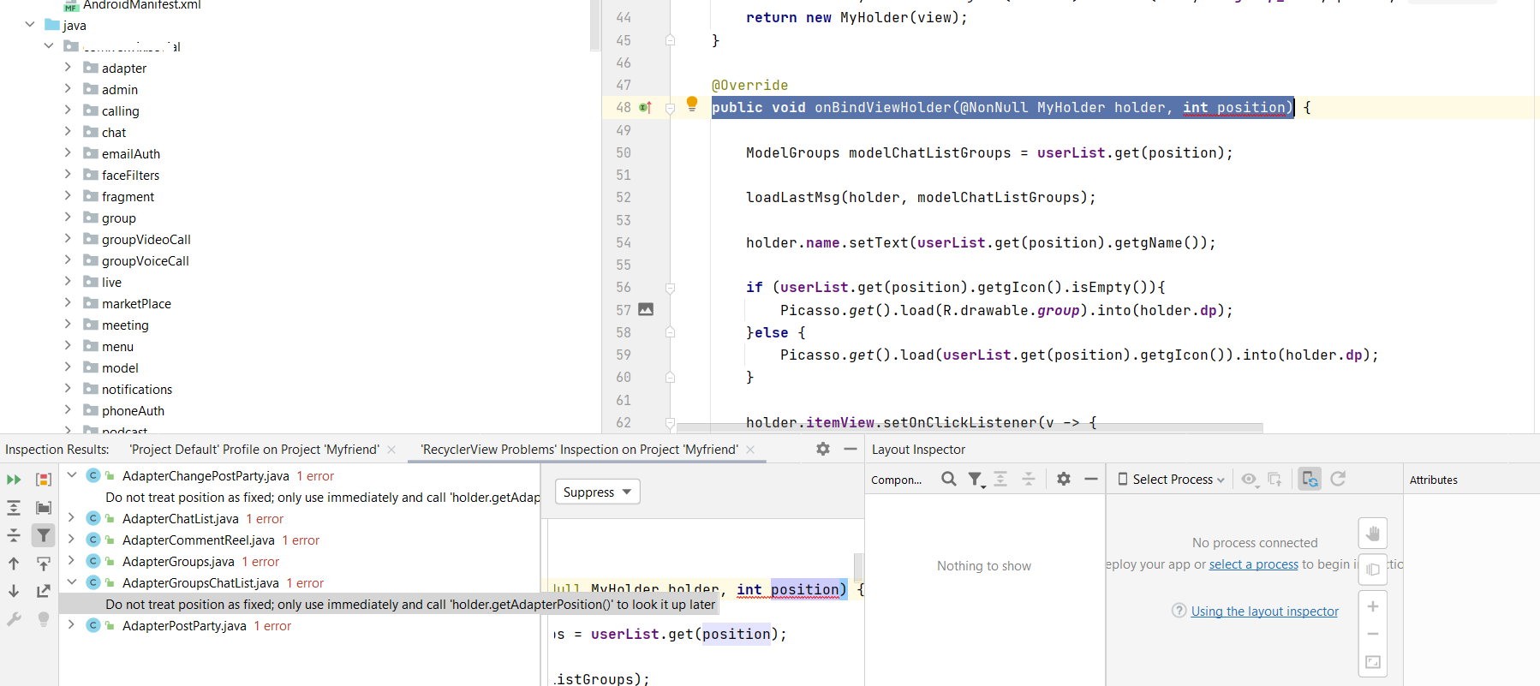1540x686 pixels.
Task: Expand AdapterChatList.java results
Action: tap(72, 518)
